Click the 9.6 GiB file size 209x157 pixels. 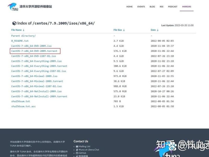pos(119,71)
